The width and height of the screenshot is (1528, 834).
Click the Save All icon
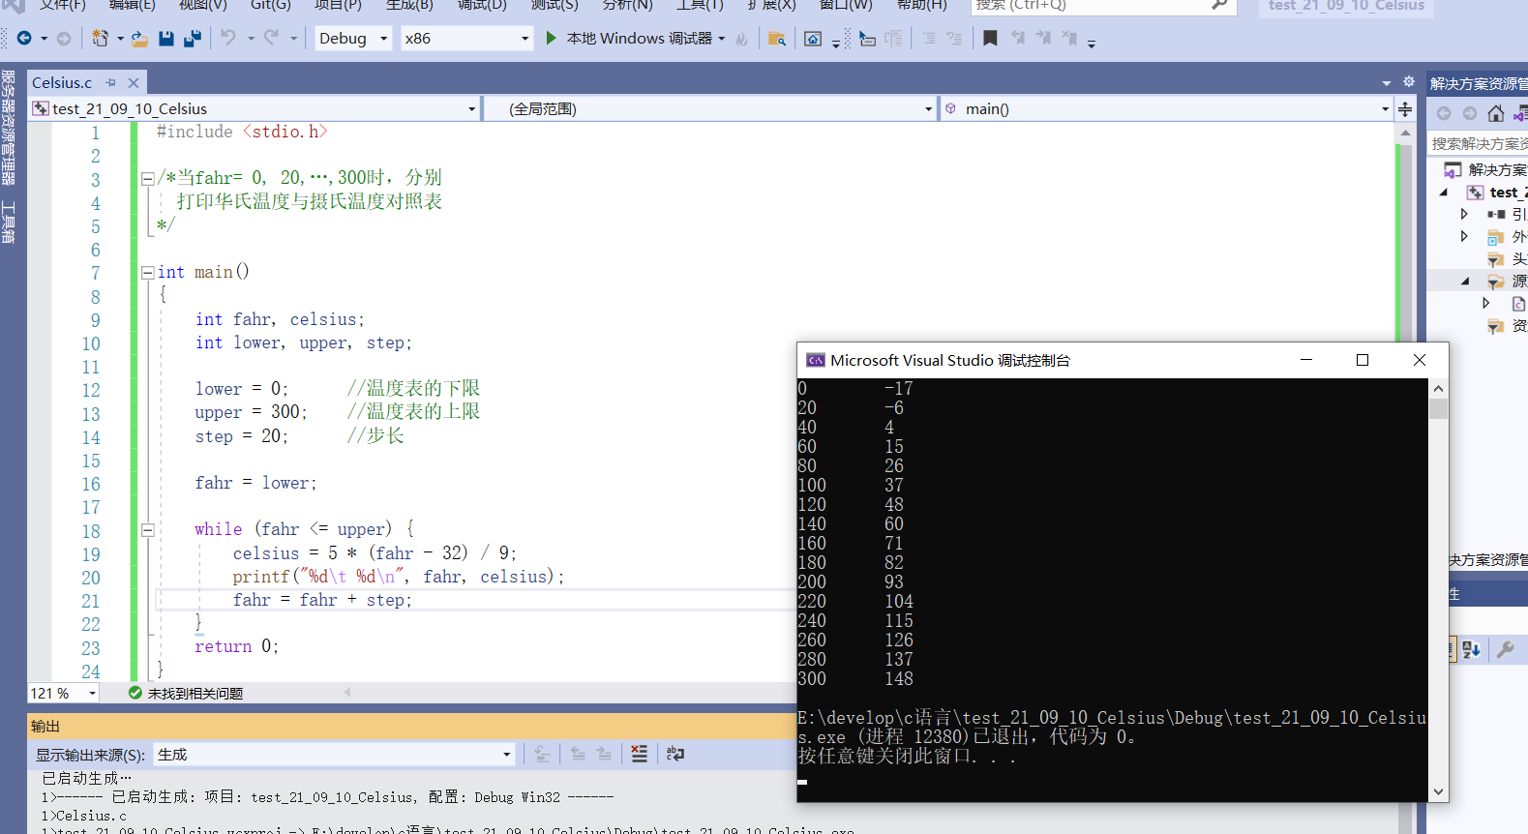point(193,39)
